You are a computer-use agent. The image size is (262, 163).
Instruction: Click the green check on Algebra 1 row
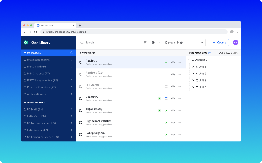(166, 62)
